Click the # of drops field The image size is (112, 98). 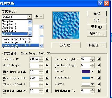point(34,65)
